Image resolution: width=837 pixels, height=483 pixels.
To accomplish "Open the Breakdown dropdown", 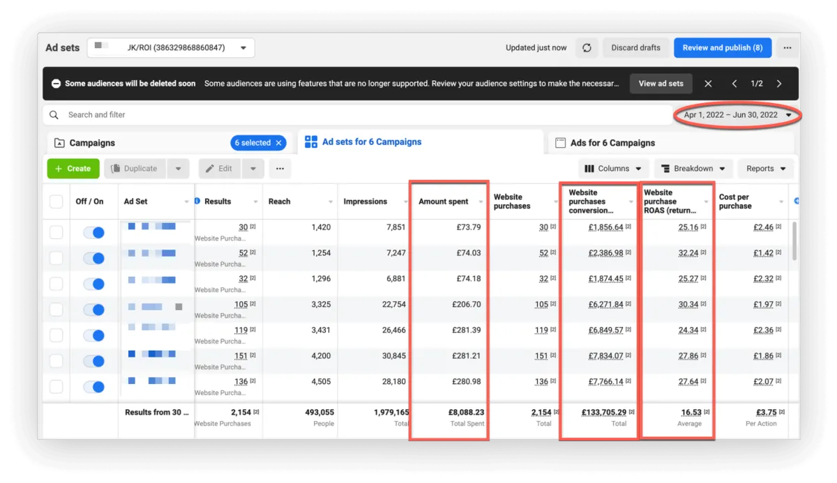I will pyautogui.click(x=693, y=169).
